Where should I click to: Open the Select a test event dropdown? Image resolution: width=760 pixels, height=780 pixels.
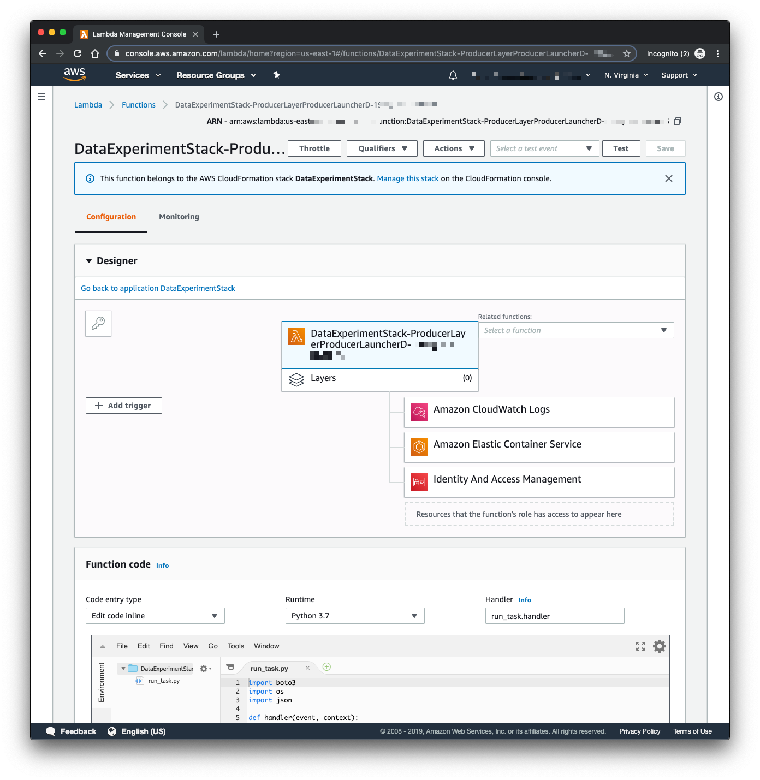point(545,148)
